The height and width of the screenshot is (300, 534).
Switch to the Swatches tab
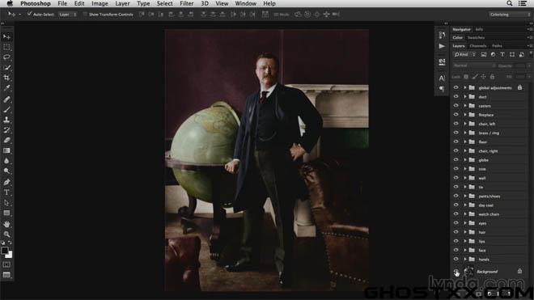[476, 37]
